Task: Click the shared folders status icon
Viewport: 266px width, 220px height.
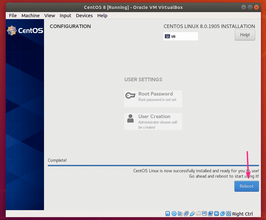Action: (x=198, y=213)
